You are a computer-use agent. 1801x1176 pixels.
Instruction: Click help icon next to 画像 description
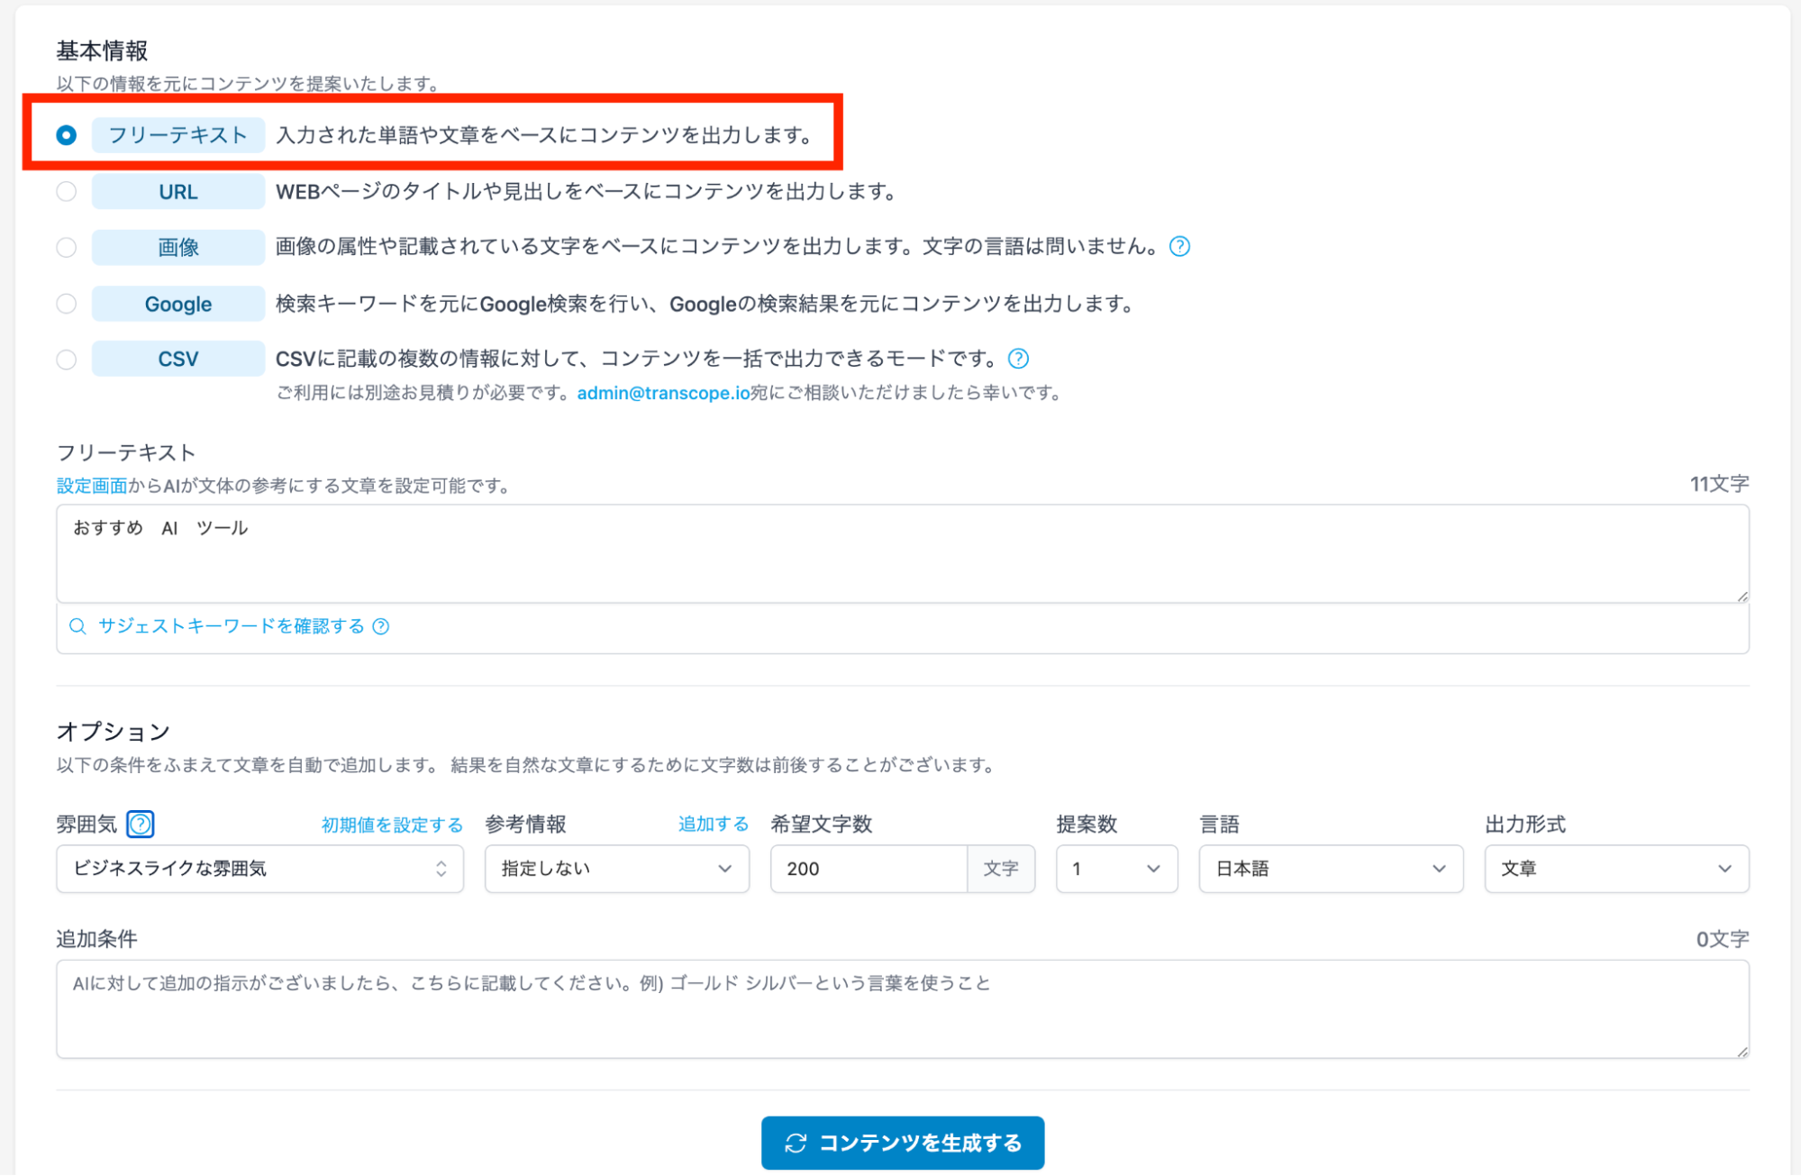(x=1179, y=246)
